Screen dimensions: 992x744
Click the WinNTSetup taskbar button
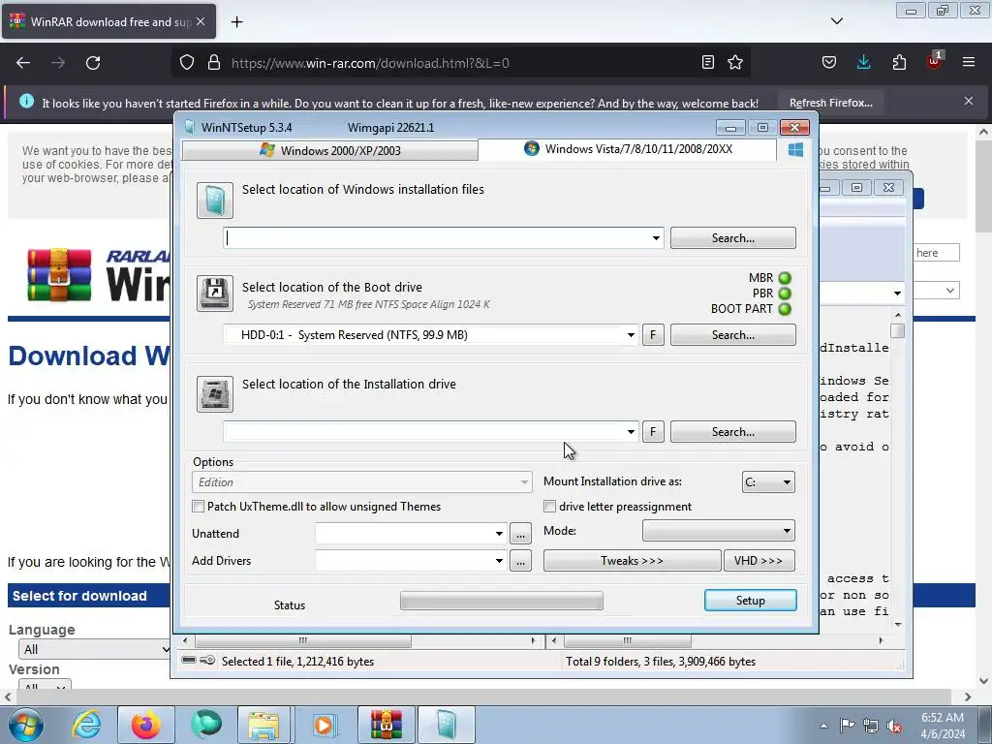click(x=446, y=725)
